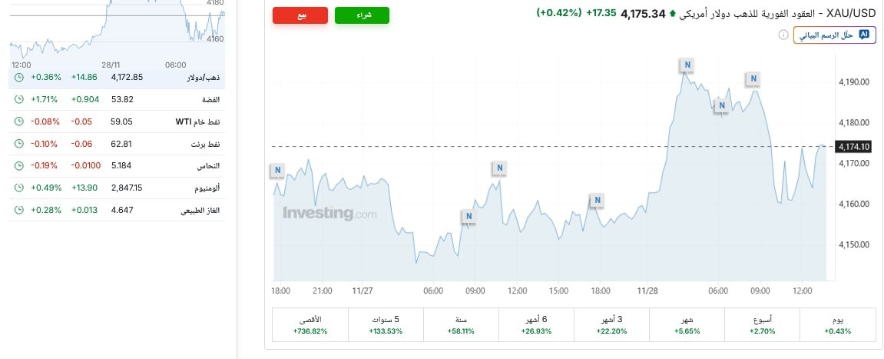
Task: Select the 3 أشهر time range tab
Action: click(611, 325)
